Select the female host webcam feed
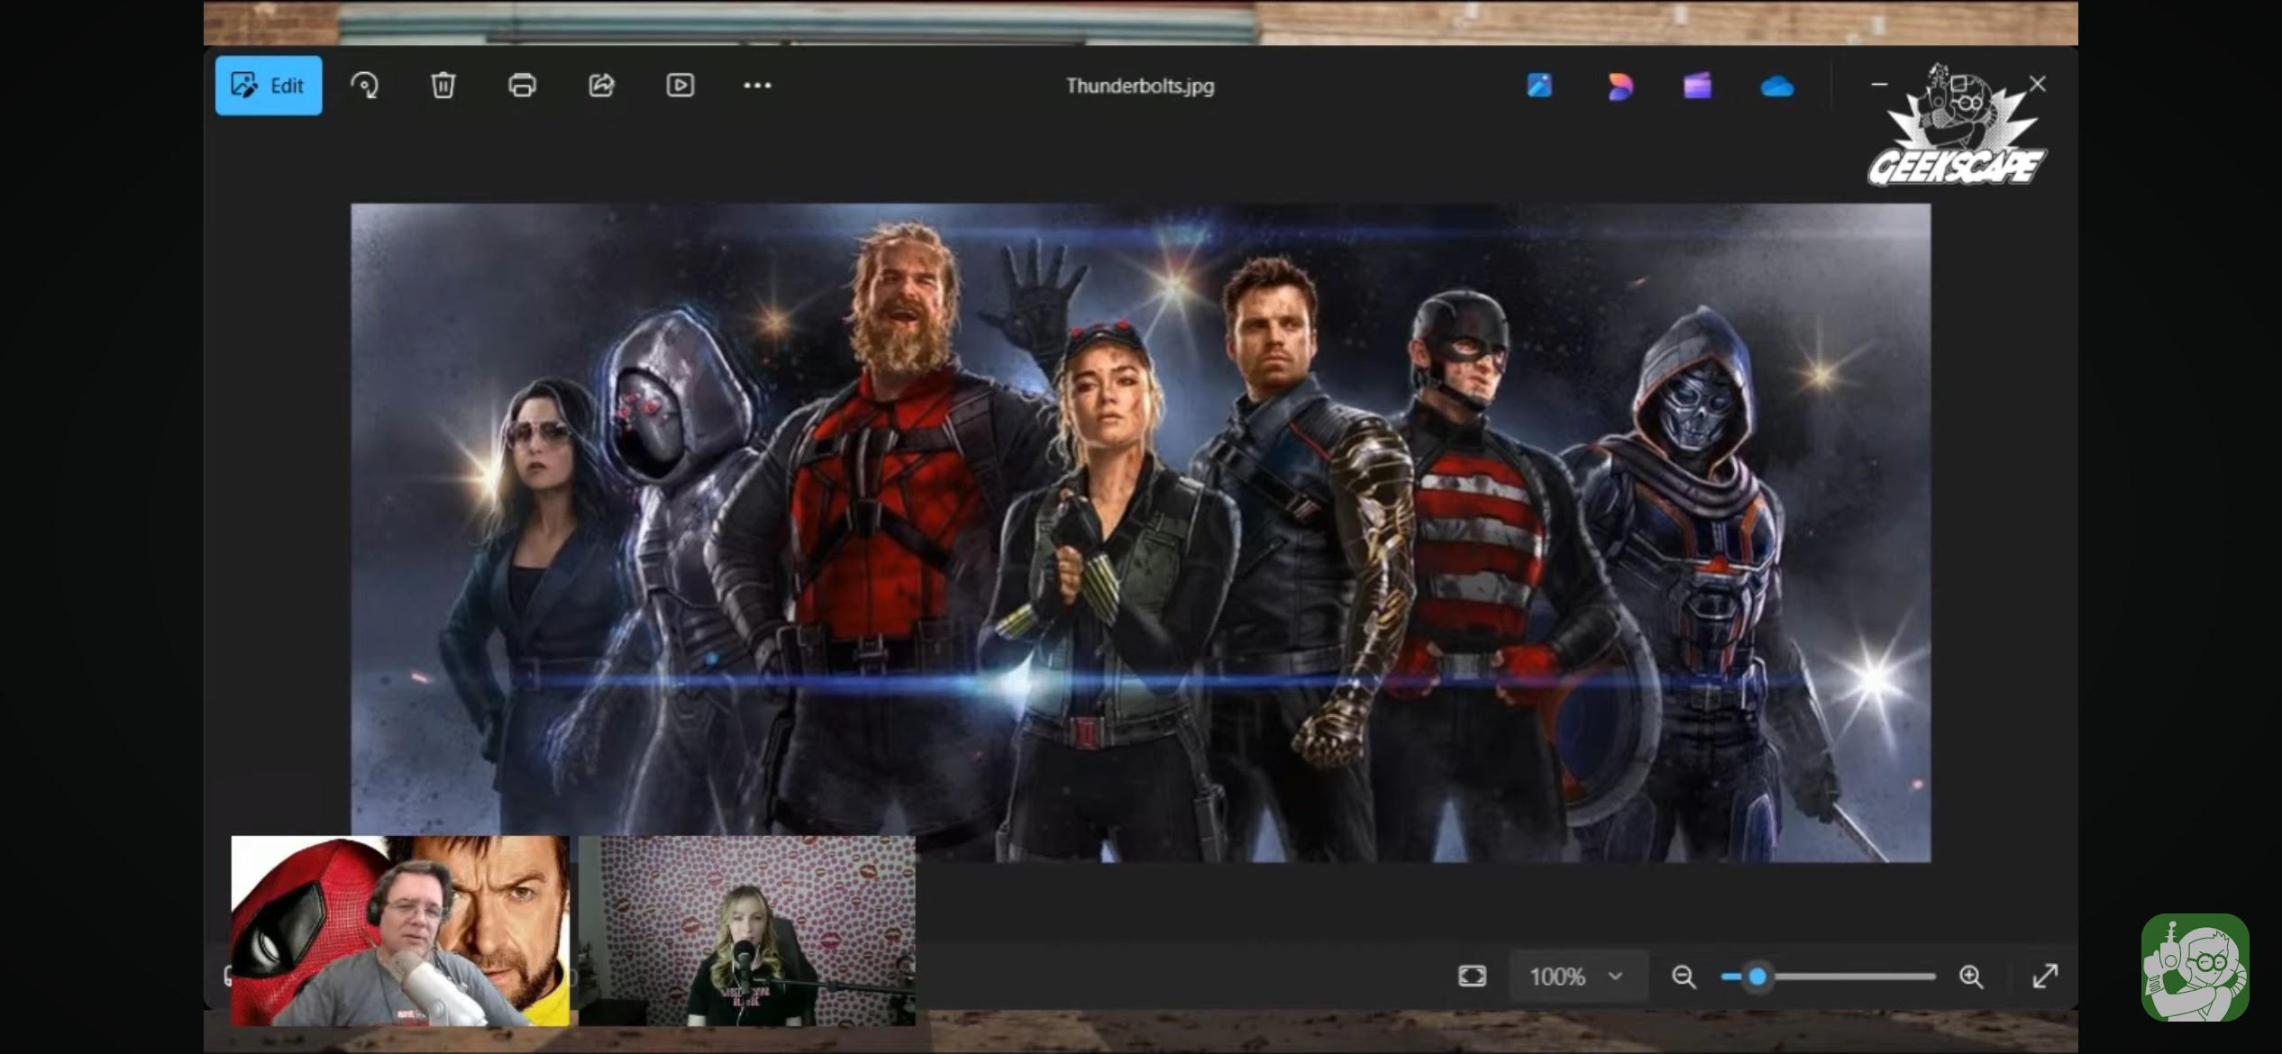 click(x=746, y=931)
